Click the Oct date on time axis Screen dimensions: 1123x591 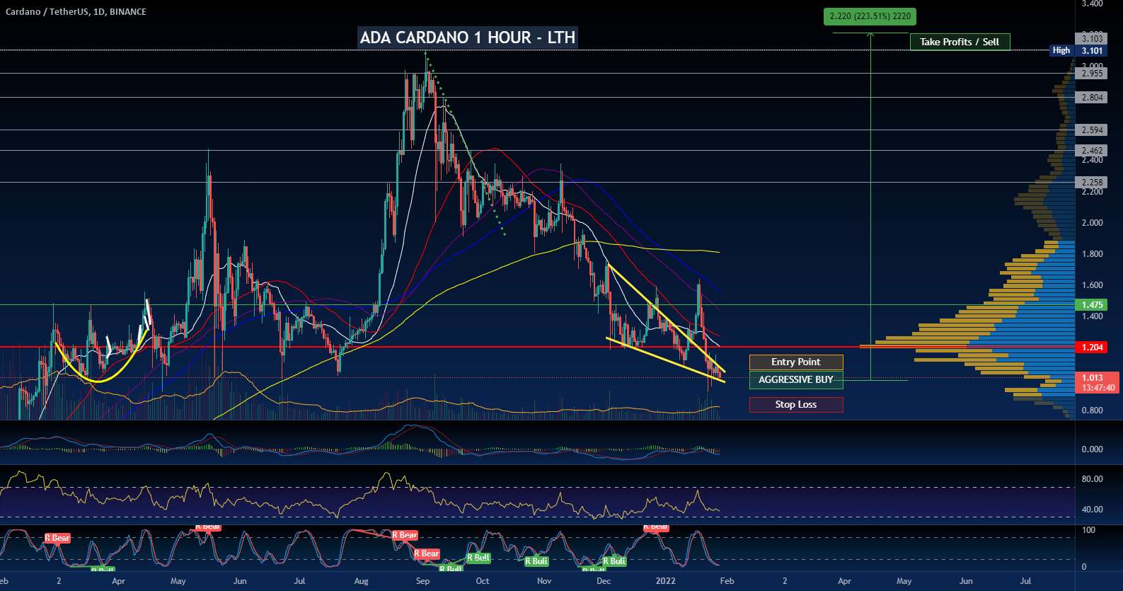pos(482,581)
